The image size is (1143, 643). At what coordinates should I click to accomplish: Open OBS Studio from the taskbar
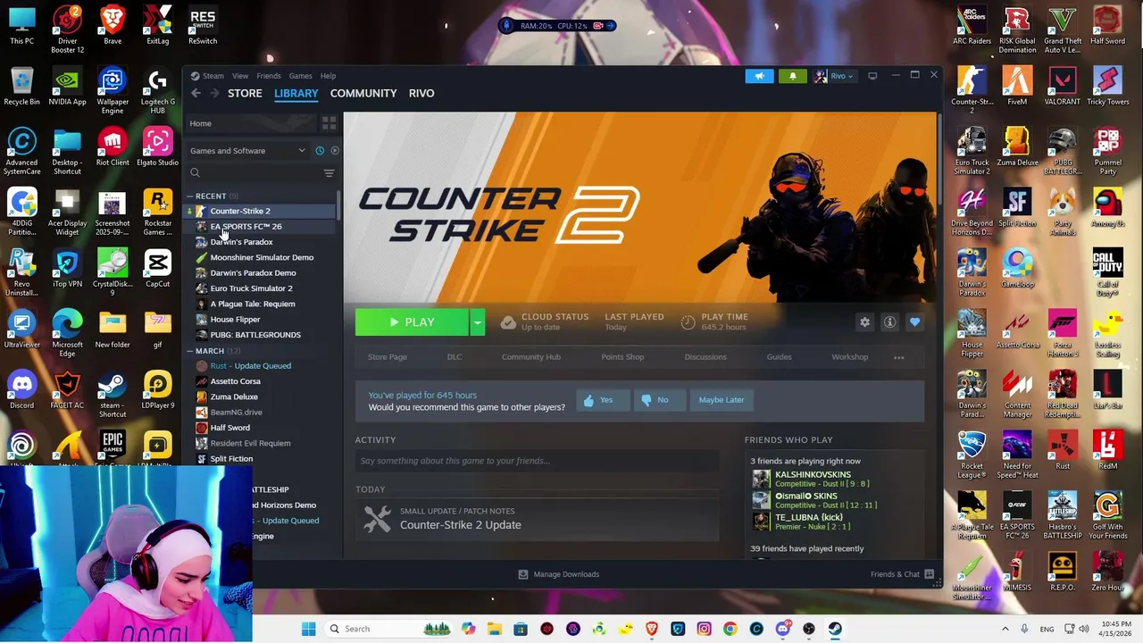click(809, 629)
